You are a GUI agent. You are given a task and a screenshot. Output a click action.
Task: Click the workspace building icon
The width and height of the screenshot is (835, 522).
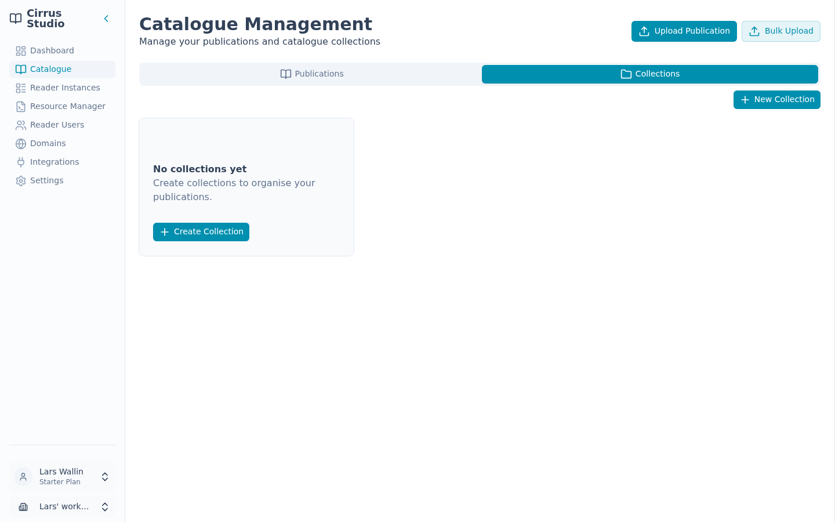click(x=23, y=507)
